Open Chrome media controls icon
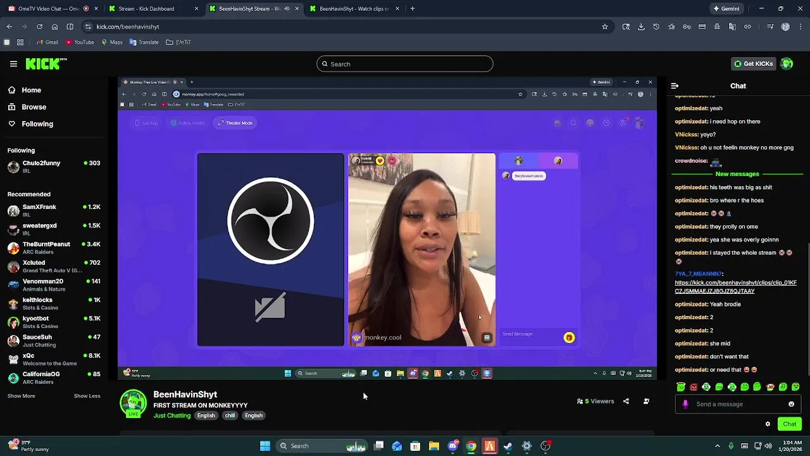 tap(770, 27)
